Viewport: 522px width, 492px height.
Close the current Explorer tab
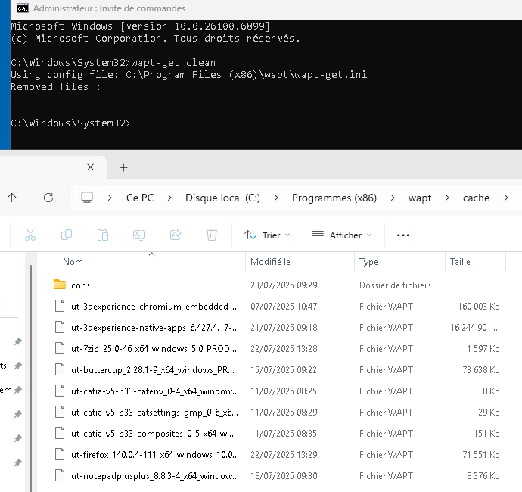pyautogui.click(x=91, y=167)
